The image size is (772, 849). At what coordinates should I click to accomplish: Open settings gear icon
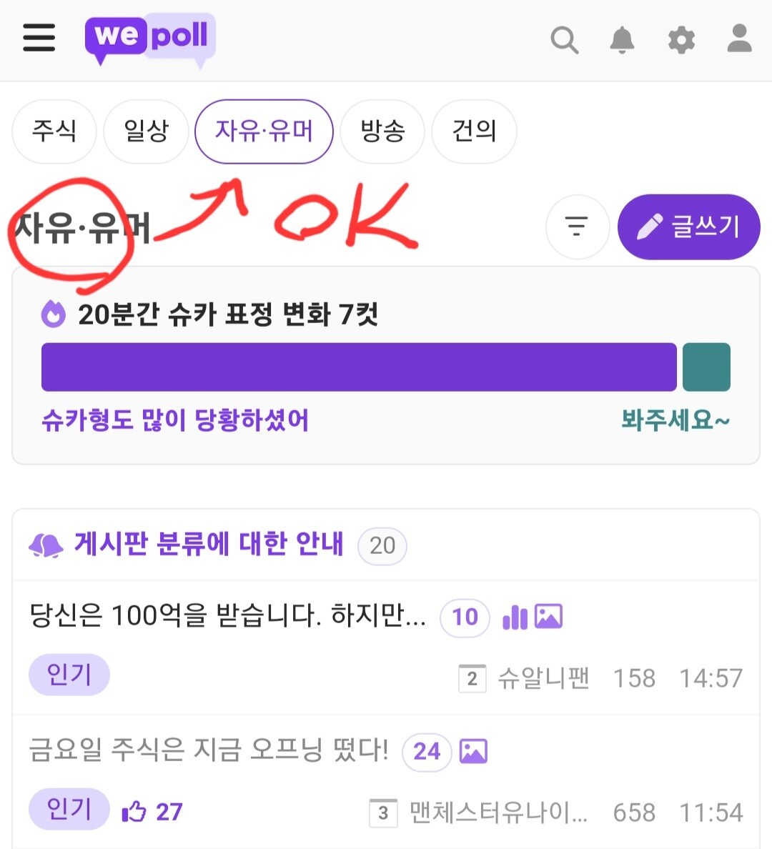coord(681,40)
